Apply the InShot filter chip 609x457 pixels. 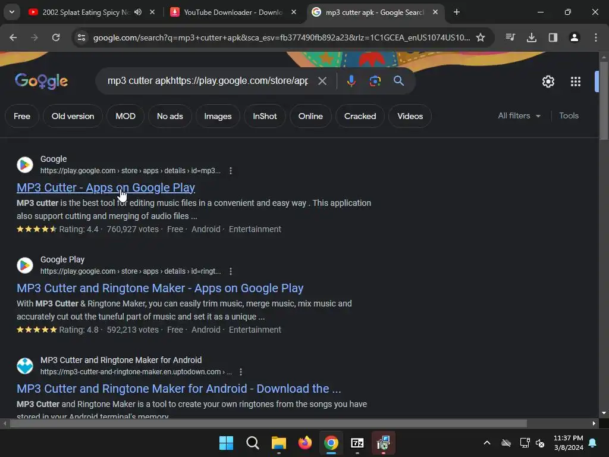265,116
